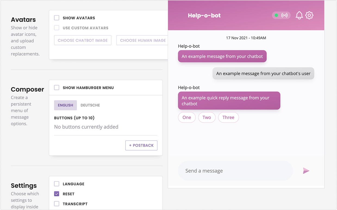Enable the Use Custom Avatars option
The image size is (337, 210).
tap(57, 27)
